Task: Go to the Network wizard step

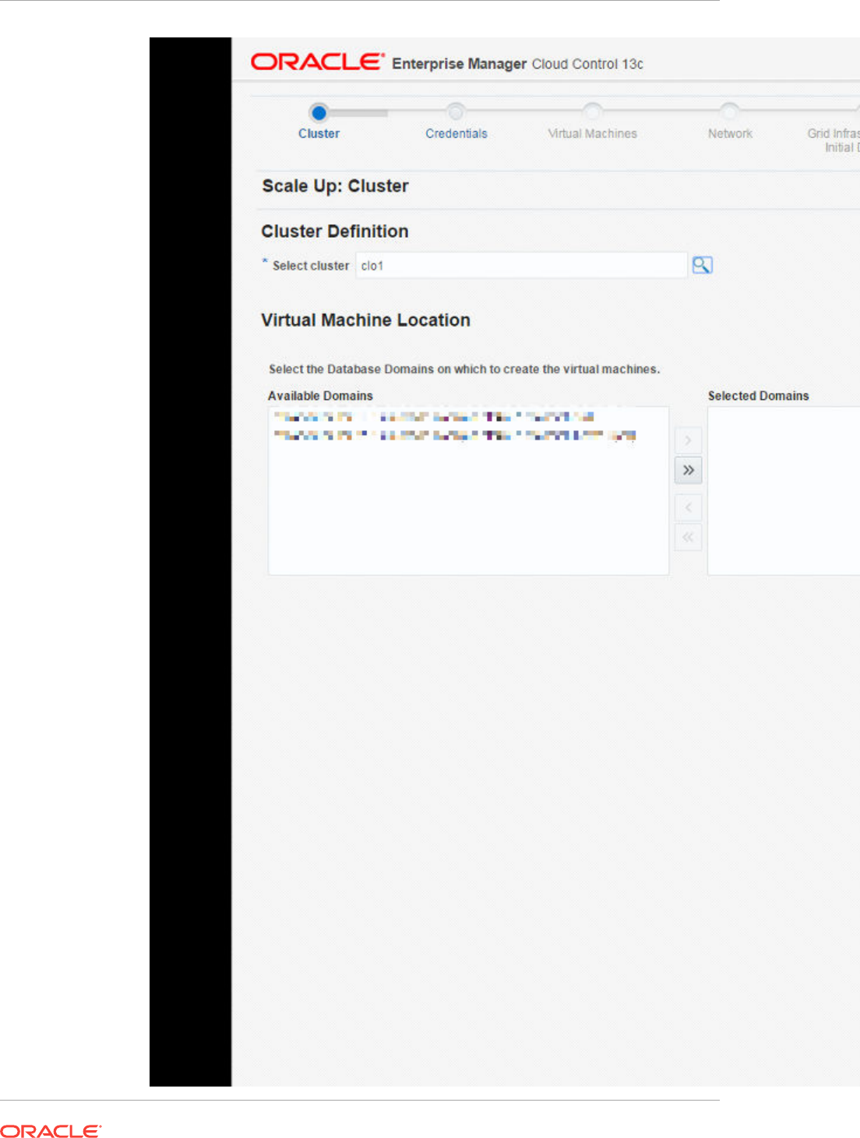Action: click(730, 133)
